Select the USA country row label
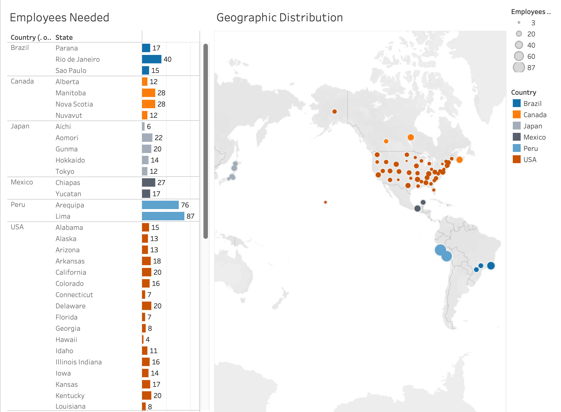This screenshot has height=412, width=561. (17, 227)
